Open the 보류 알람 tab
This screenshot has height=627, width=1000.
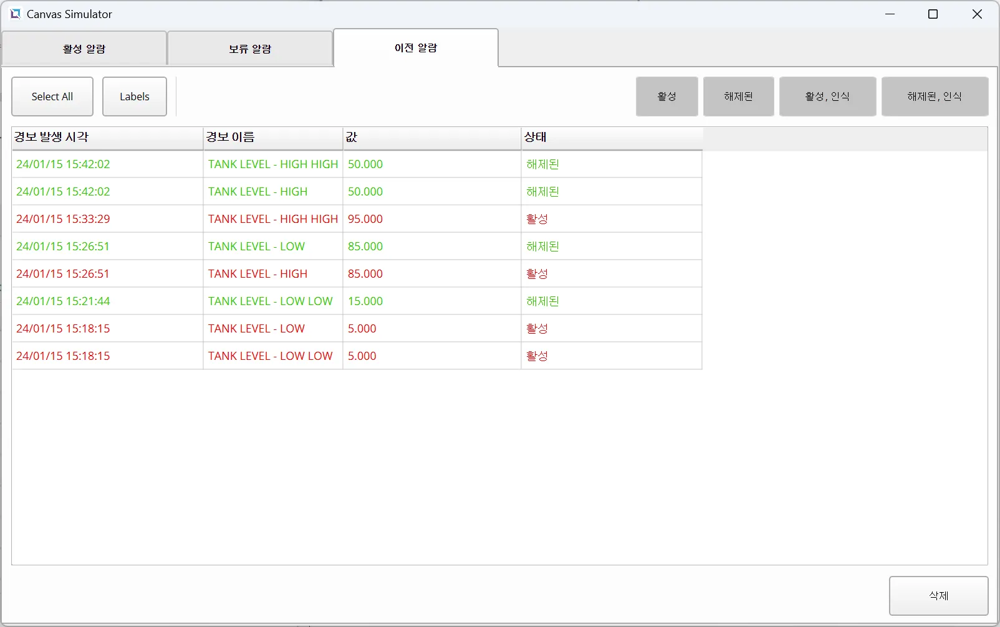click(249, 49)
